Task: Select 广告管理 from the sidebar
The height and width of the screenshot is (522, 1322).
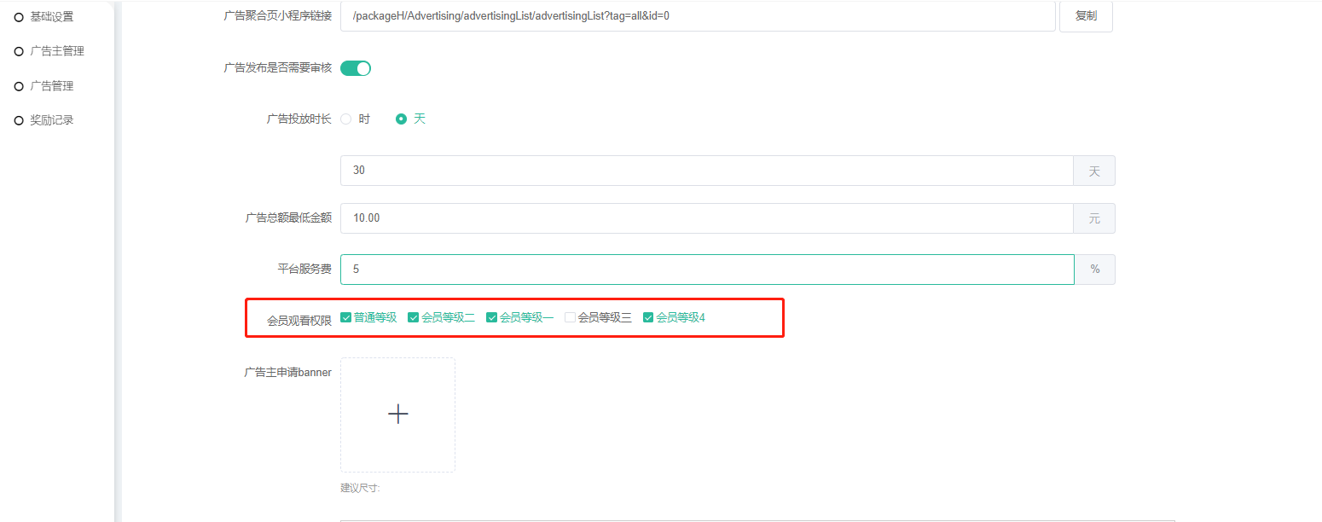Action: pyautogui.click(x=51, y=86)
